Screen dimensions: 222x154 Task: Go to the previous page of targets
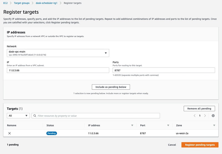click(x=195, y=116)
